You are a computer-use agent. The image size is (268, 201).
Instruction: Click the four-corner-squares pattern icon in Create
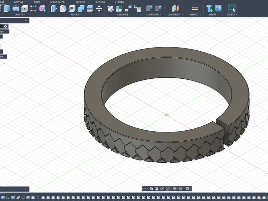(x=33, y=8)
